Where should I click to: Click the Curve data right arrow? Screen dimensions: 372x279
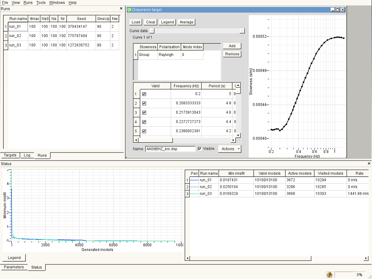(x=242, y=31)
